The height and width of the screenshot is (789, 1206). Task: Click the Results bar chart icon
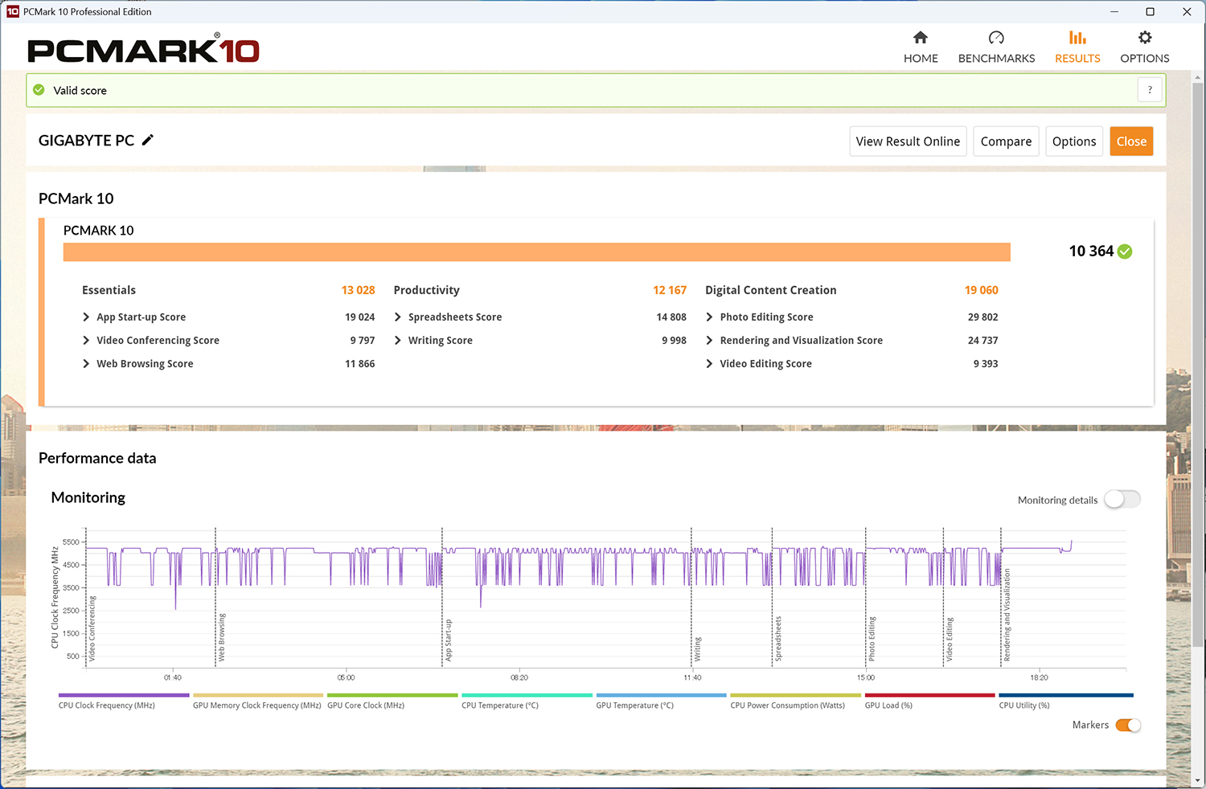pyautogui.click(x=1077, y=38)
